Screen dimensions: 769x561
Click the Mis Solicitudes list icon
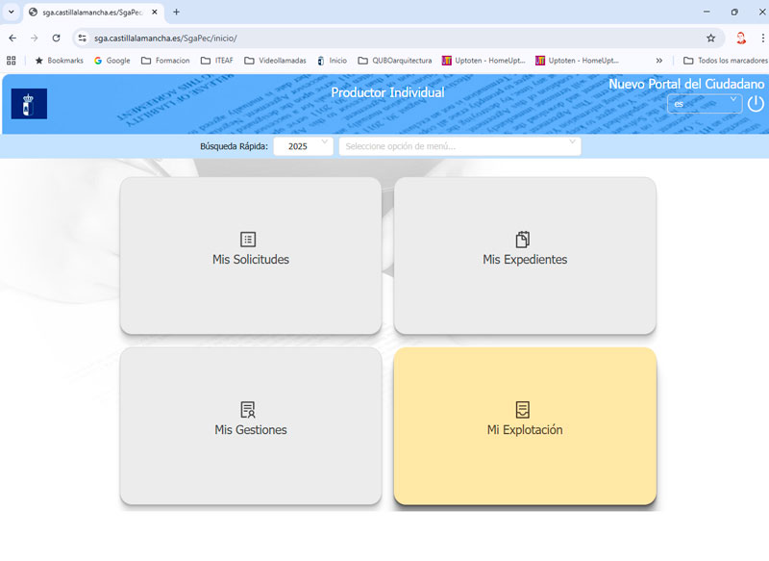tap(248, 240)
